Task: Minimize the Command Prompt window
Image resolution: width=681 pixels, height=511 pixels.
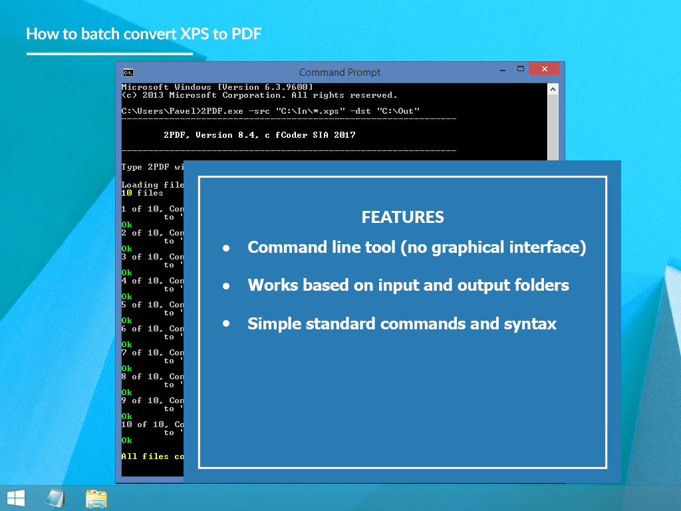Action: pyautogui.click(x=503, y=69)
